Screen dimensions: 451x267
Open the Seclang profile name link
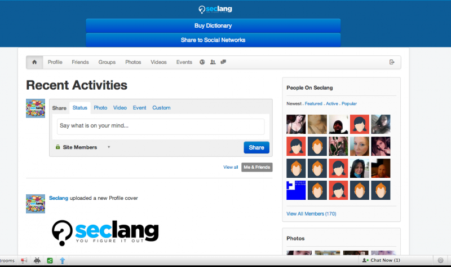coord(59,198)
